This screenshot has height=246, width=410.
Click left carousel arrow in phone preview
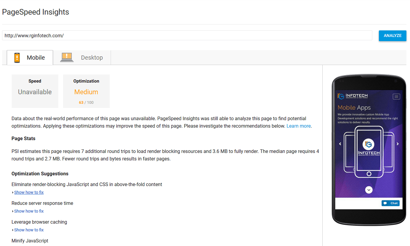tap(340, 144)
